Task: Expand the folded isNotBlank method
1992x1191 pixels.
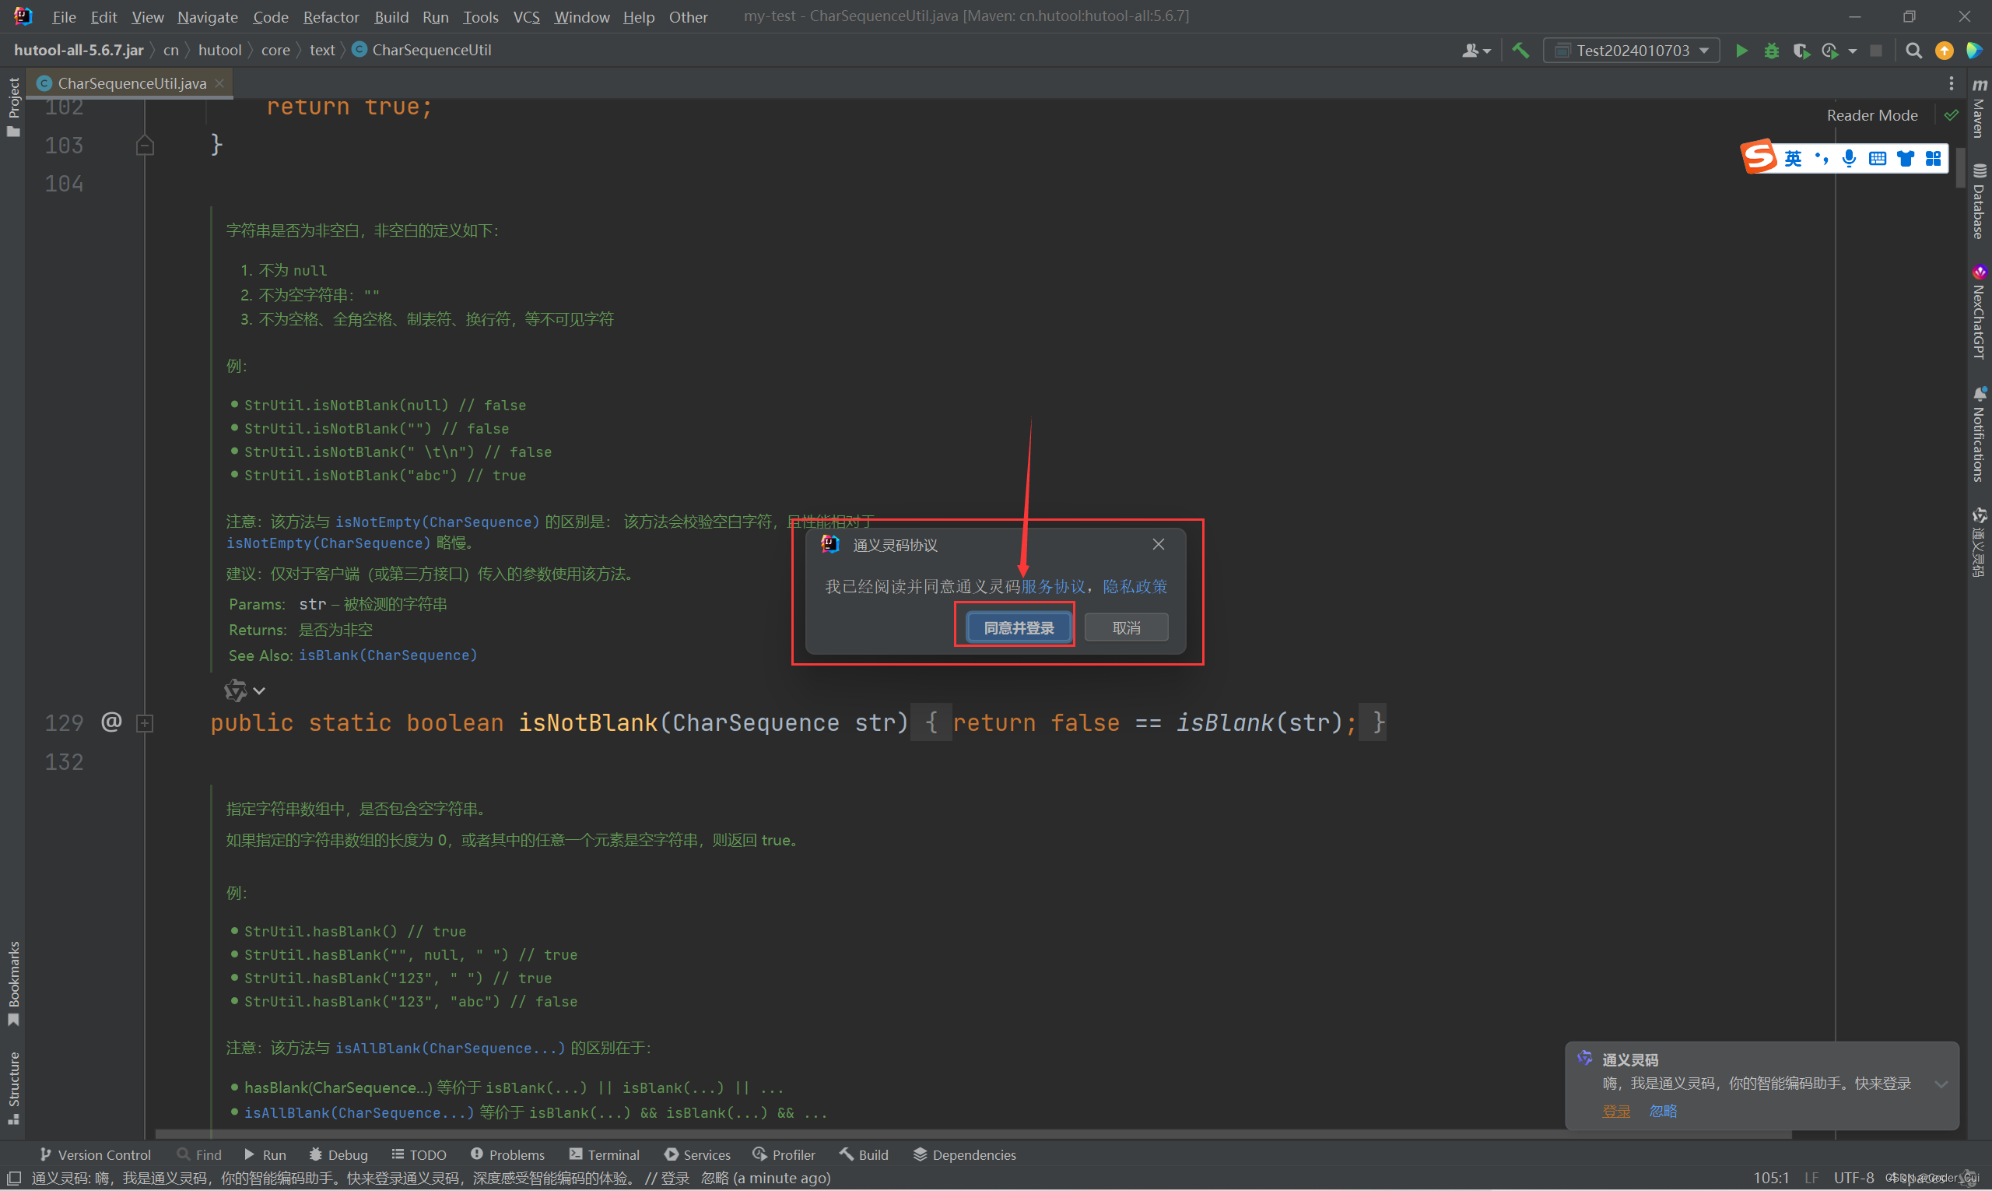Action: point(145,724)
